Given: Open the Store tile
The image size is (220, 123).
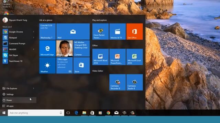Looking at the screenshot, I should (81, 65).
